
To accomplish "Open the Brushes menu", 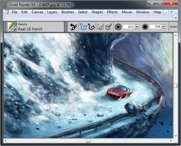I will [68, 12].
